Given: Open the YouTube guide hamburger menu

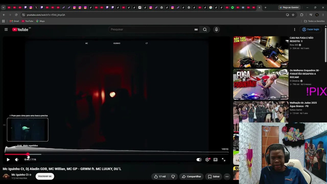Looking at the screenshot, I should pos(6,29).
